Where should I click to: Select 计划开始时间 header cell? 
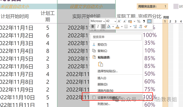tap(15, 17)
